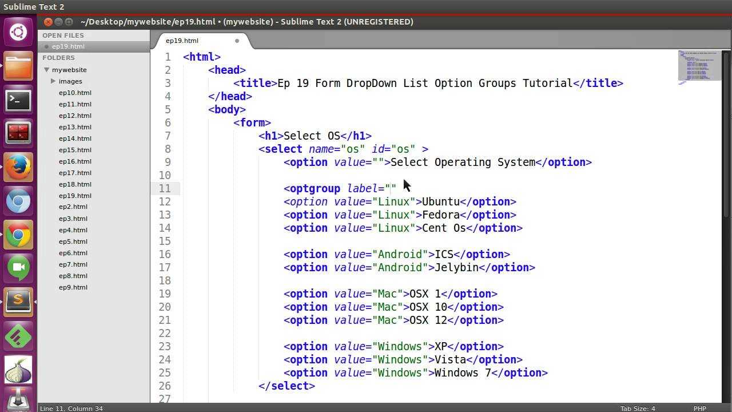Click the minimap code preview
This screenshot has height=412, width=732.
tap(699, 67)
